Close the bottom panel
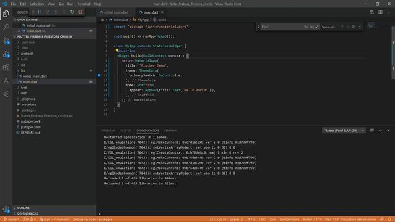This screenshot has width=395, height=222. 388,130
